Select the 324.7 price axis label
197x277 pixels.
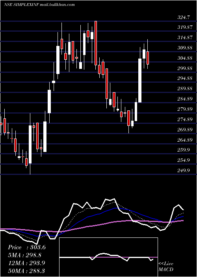184,17
